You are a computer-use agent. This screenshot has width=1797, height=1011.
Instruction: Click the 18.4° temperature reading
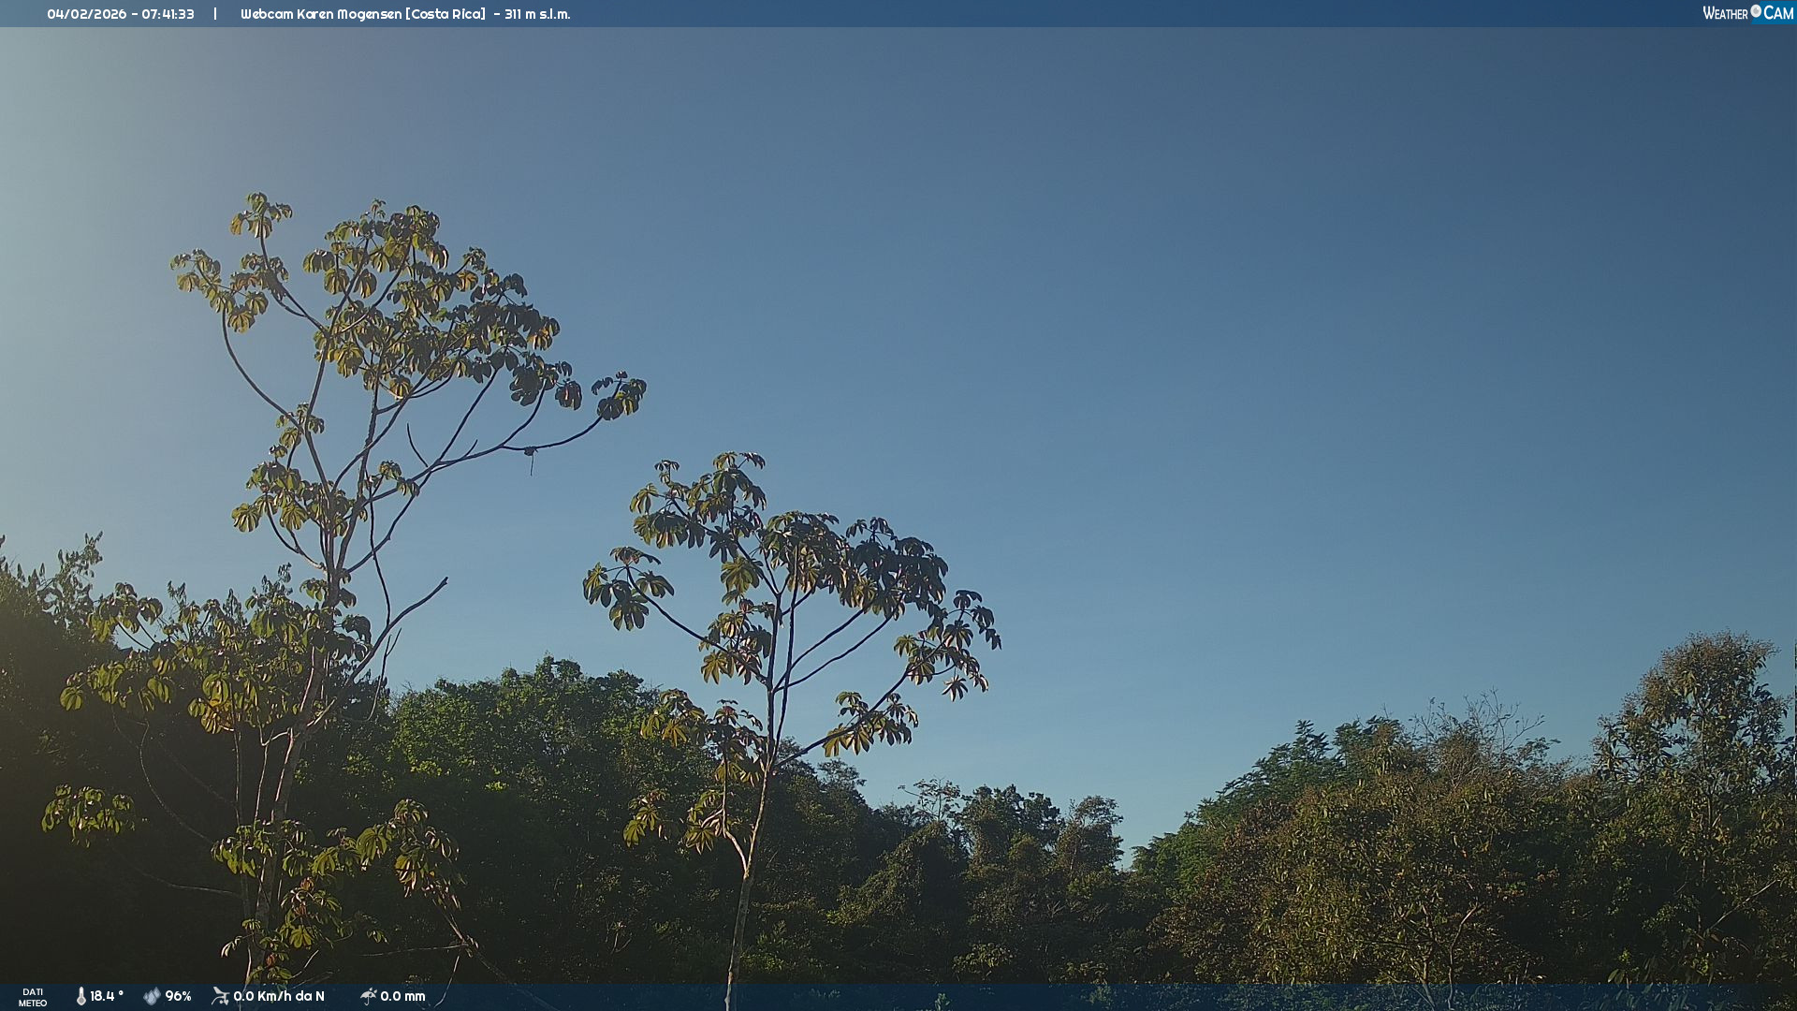[x=107, y=996]
